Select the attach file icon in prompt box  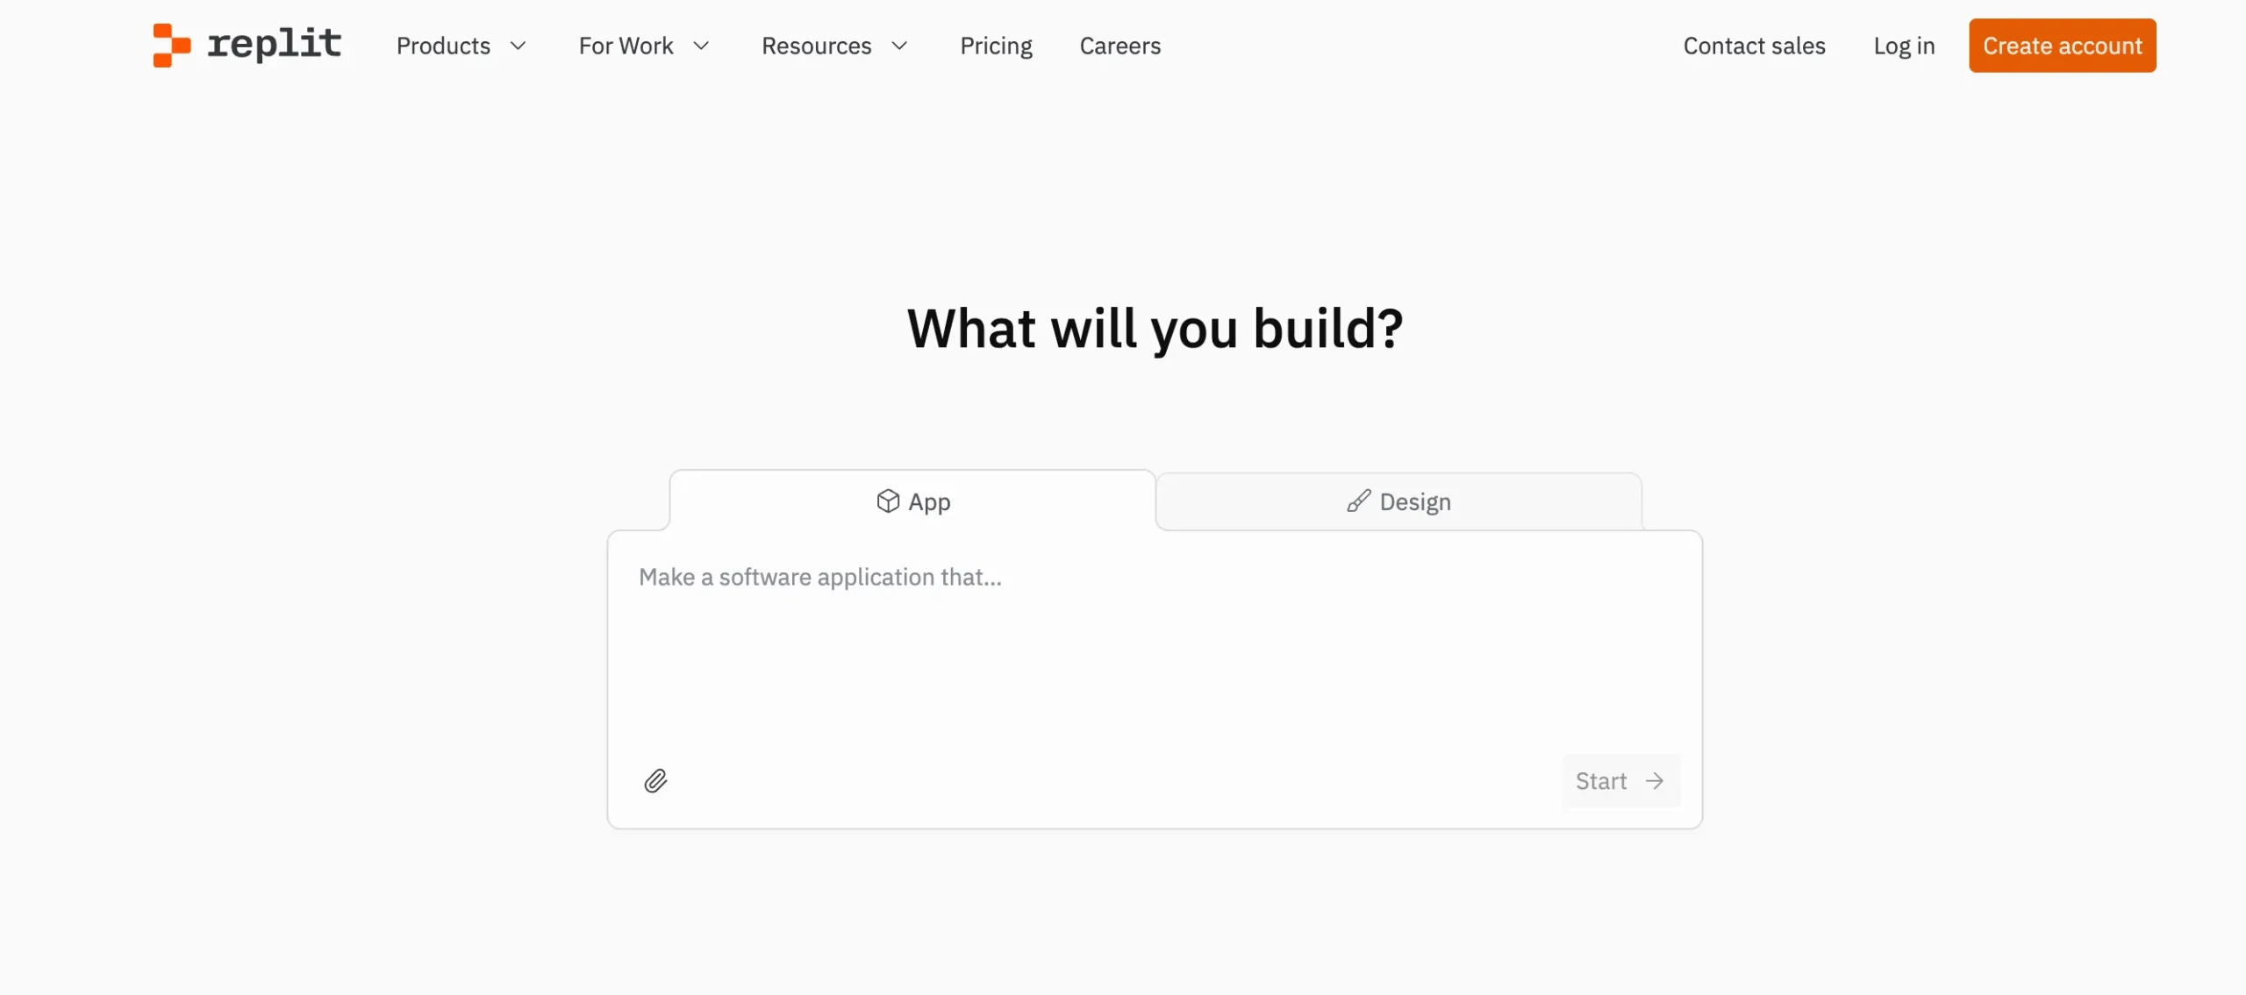(656, 780)
